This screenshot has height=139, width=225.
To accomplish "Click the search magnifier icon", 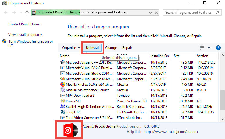I will click(x=217, y=13).
